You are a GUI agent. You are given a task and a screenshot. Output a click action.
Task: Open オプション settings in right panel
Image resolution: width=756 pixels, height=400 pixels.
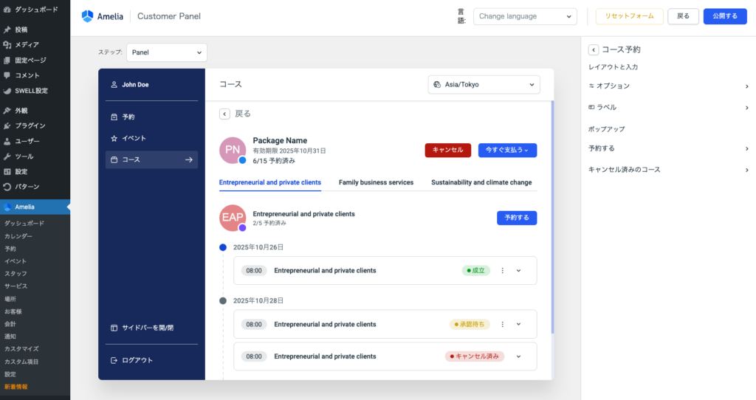668,86
